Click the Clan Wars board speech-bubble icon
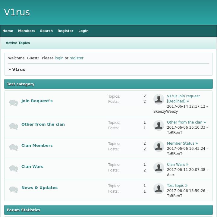The height and width of the screenshot is (217, 217). click(x=14, y=168)
